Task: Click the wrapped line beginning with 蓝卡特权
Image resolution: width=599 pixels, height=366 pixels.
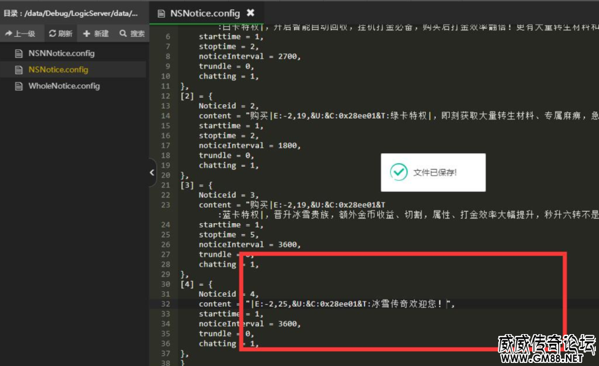Action: click(408, 215)
